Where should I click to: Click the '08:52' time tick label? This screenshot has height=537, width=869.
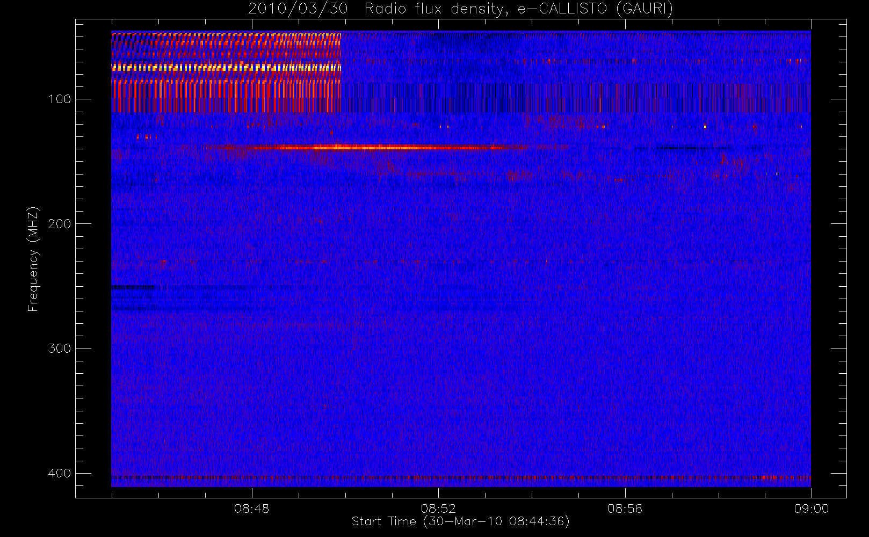click(438, 509)
